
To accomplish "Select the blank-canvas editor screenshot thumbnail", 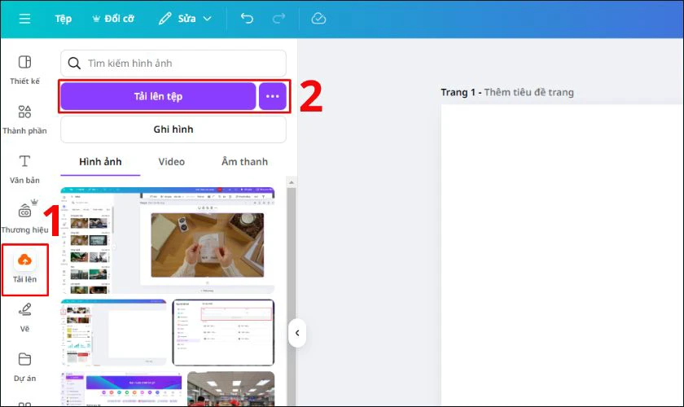I will point(113,333).
